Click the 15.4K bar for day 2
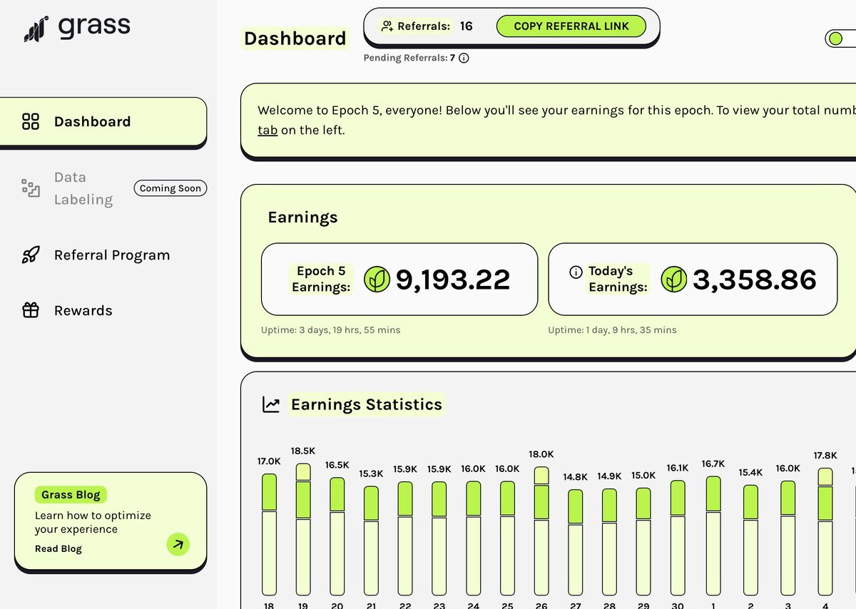This screenshot has width=856, height=609. click(x=750, y=540)
